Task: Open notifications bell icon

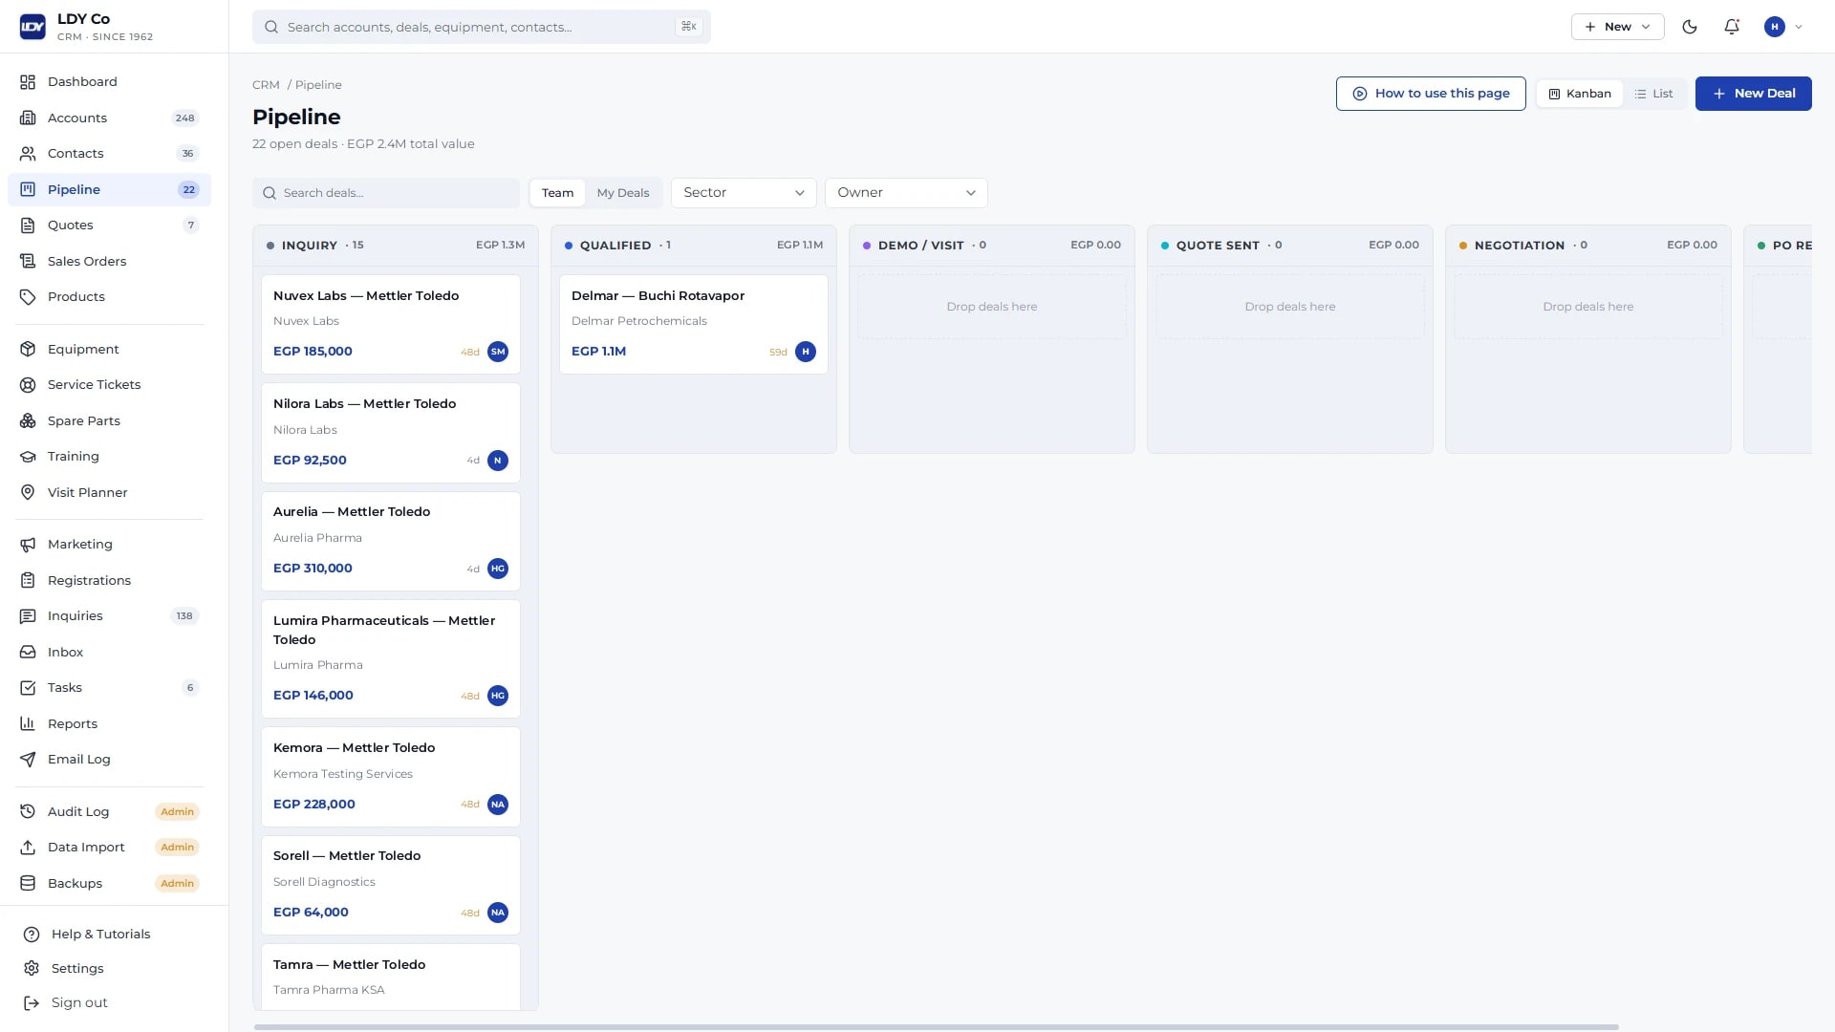Action: tap(1732, 27)
